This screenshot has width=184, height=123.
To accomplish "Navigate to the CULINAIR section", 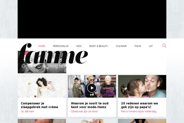I will [x=121, y=46].
